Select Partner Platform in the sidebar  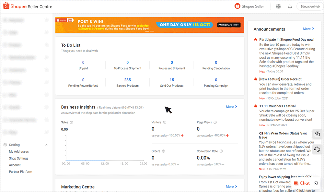[20, 172]
